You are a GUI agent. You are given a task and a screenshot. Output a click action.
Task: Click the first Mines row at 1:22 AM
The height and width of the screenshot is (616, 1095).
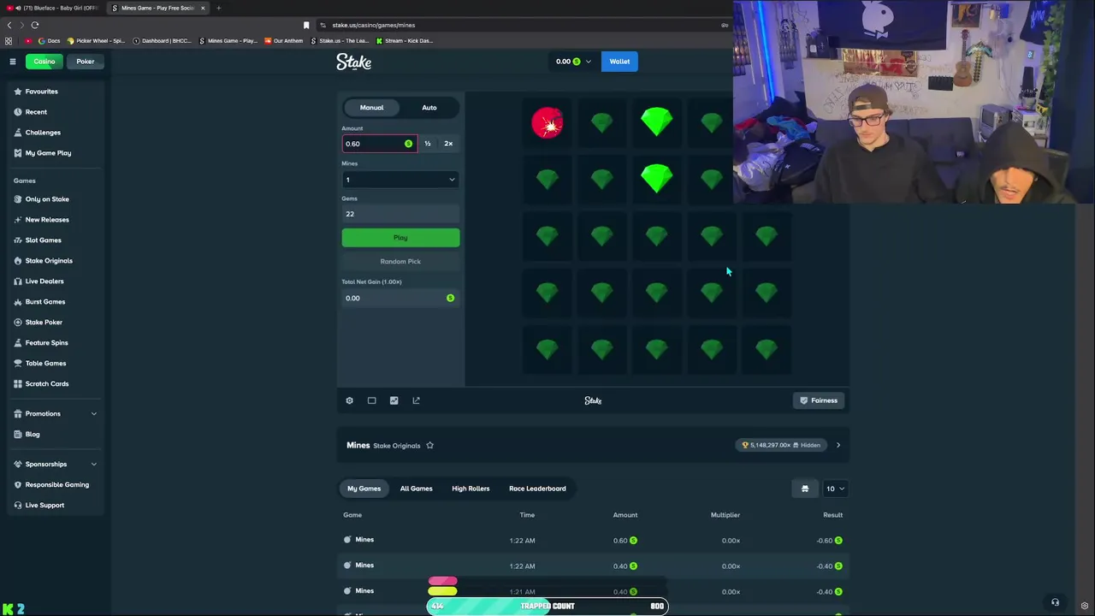coord(593,541)
